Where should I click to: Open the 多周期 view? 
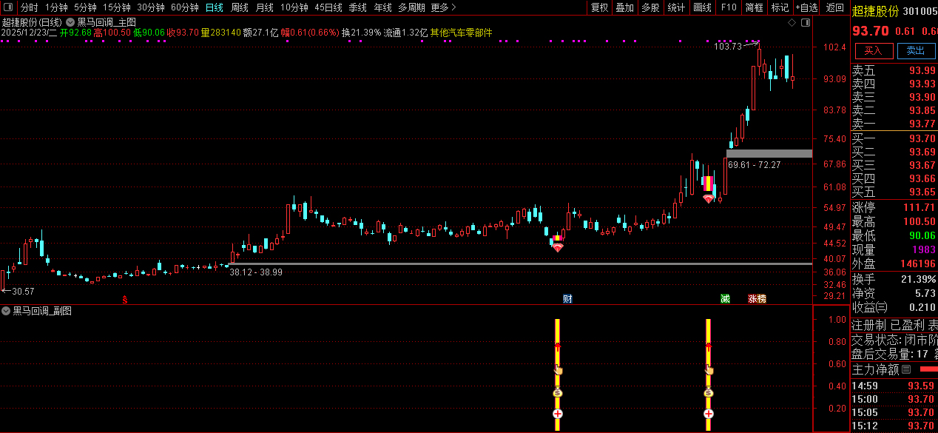(x=411, y=7)
